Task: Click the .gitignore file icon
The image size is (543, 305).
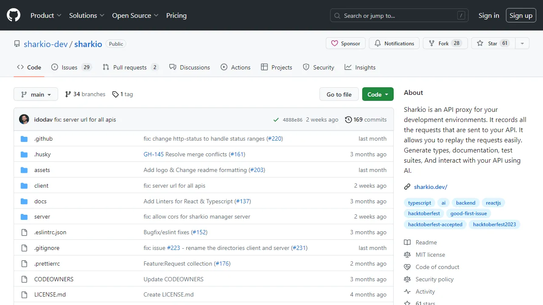Action: click(x=24, y=248)
